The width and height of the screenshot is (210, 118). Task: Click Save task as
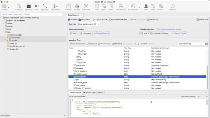[85, 20]
